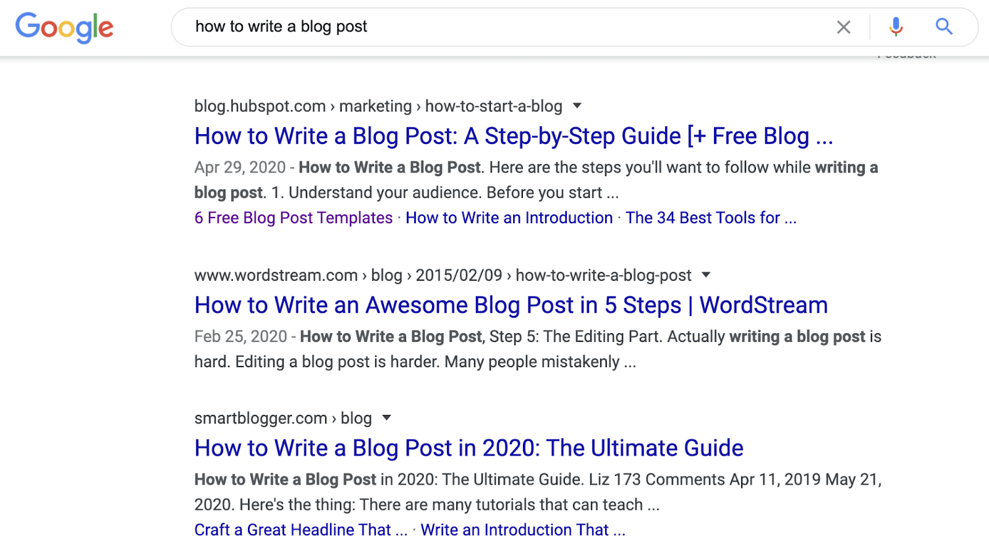Open the Smart Blogger Ultimate Guide result title
This screenshot has height=549, width=989.
(469, 448)
